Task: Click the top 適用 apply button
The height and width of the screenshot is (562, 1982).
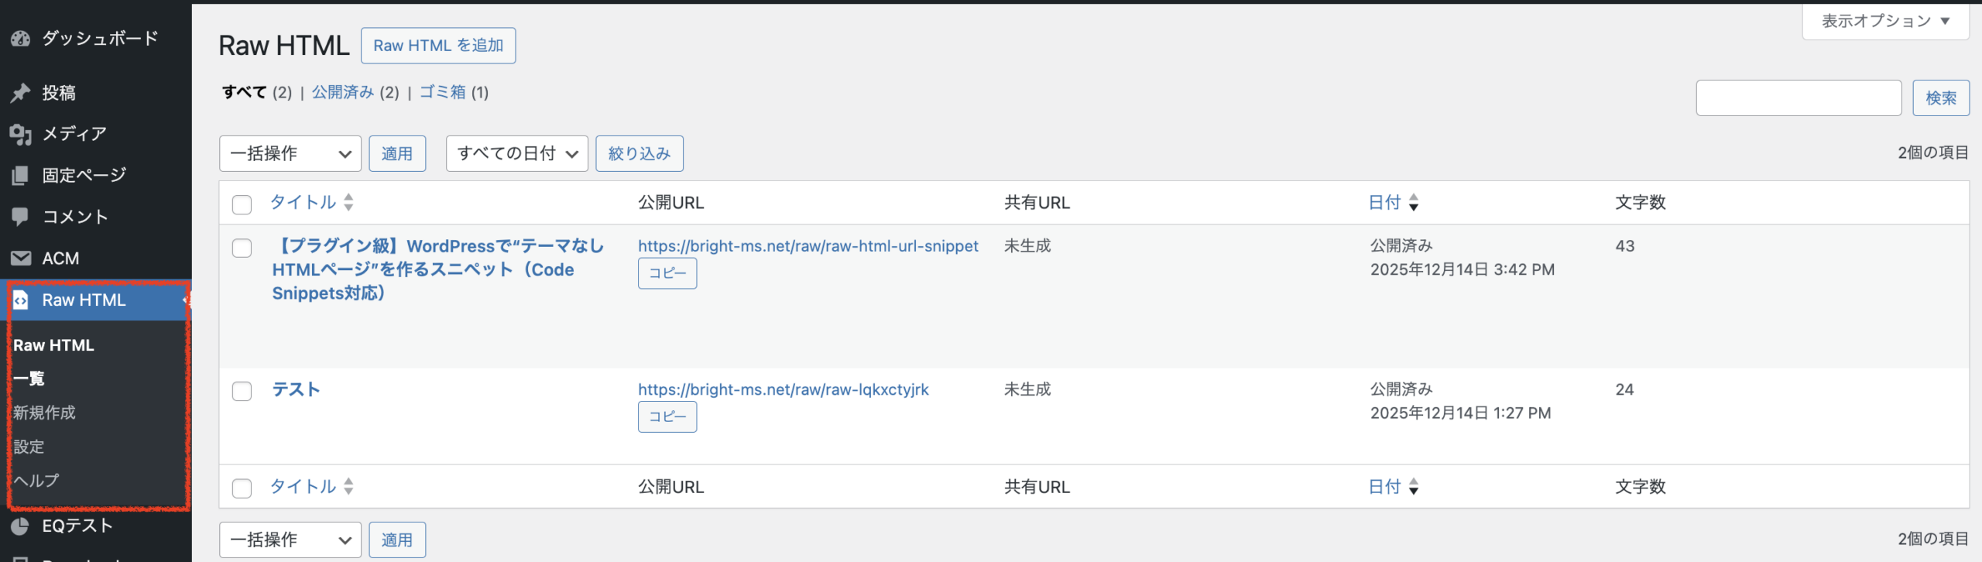Action: (397, 153)
